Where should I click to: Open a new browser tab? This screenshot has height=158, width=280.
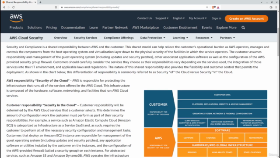tap(40, 2)
